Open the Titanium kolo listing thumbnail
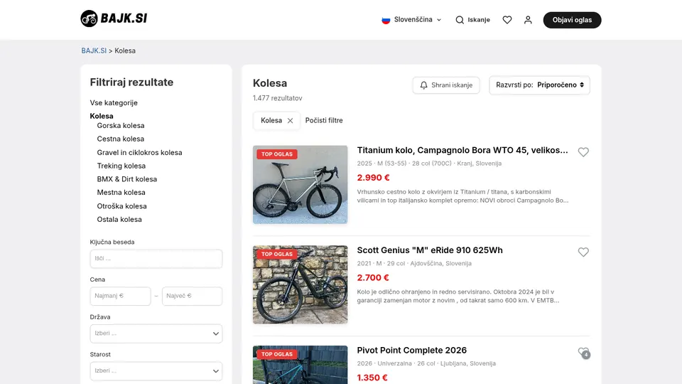 [x=300, y=185]
